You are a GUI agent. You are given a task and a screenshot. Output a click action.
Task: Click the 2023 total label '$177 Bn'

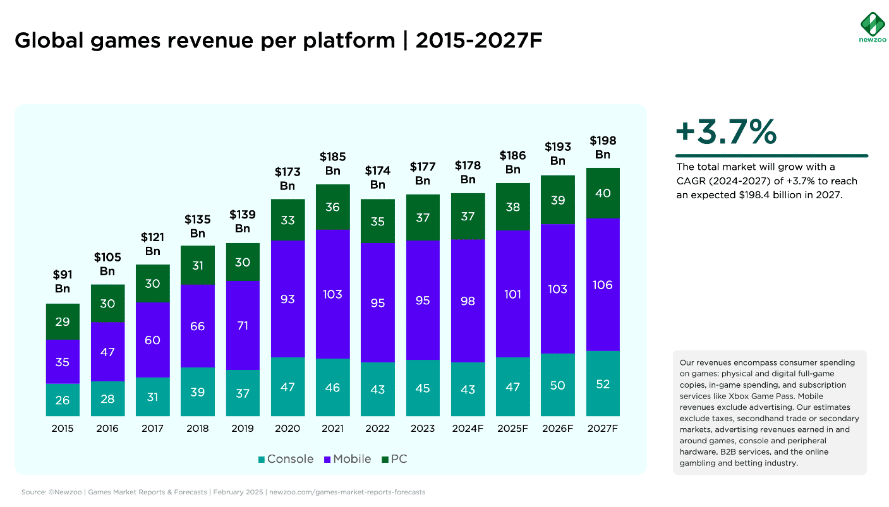[423, 174]
